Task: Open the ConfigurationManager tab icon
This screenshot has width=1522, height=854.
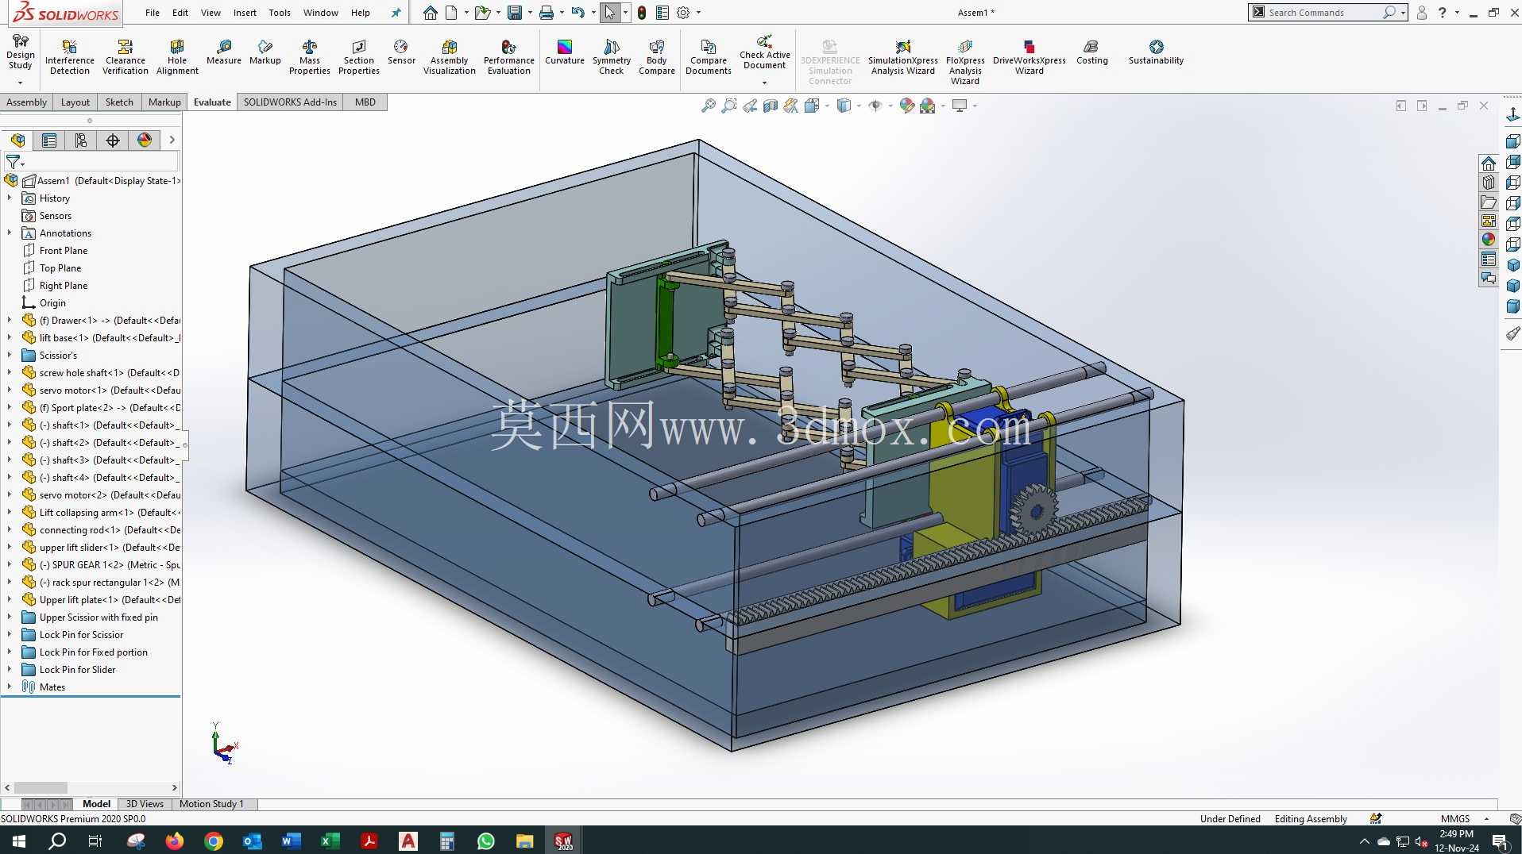Action: coord(81,140)
